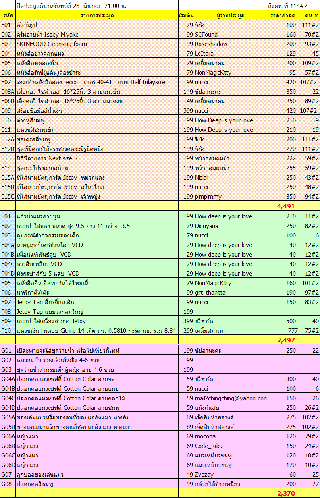Select bidder cell "Roseshadow"

tap(211, 44)
